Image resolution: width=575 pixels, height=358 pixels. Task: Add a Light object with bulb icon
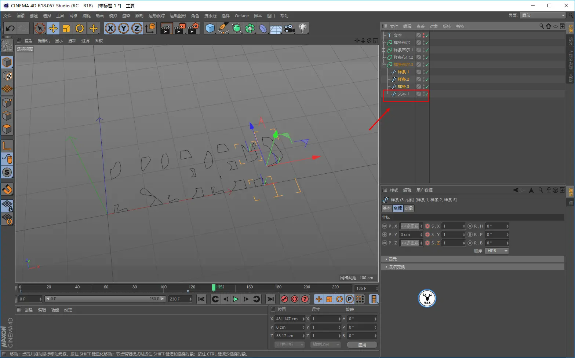[302, 28]
